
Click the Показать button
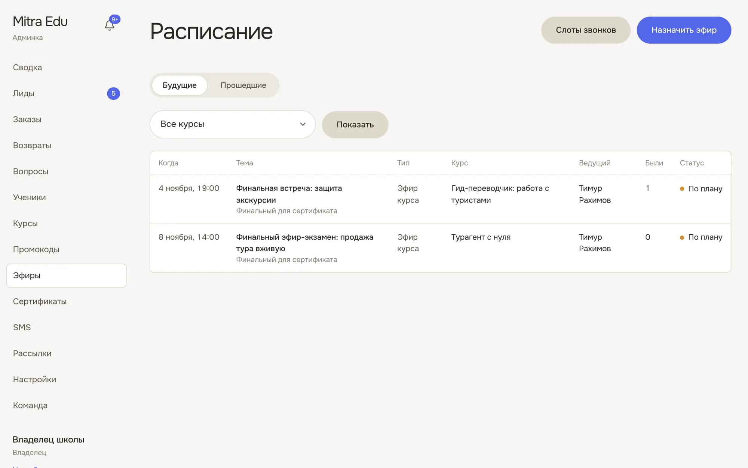355,125
